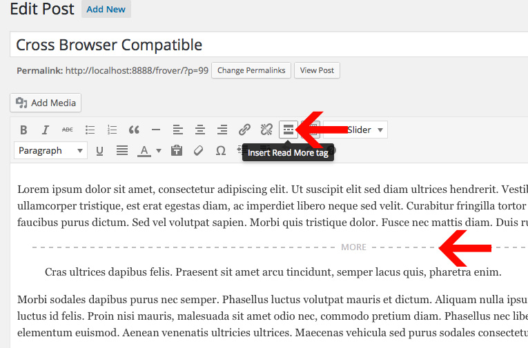Open the Paragraph format dropdown
Viewport: 528px width, 348px height.
point(51,151)
